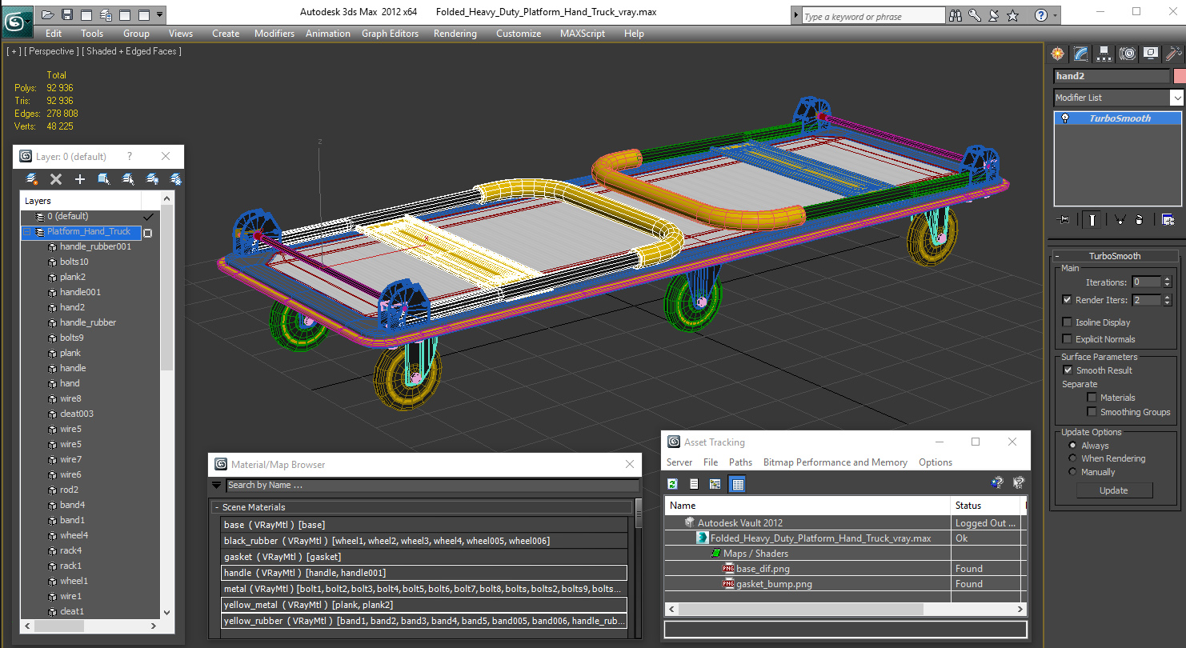
Task: Click the Pin Stack icon
Action: [1063, 219]
